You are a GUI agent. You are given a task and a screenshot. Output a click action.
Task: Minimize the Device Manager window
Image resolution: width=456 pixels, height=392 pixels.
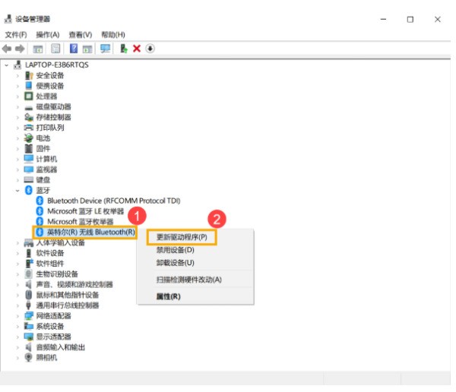384,20
